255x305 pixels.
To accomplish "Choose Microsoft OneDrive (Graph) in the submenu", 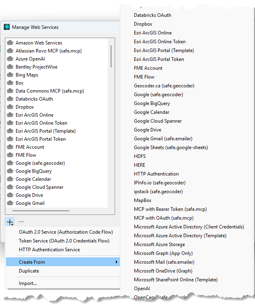I will click(x=163, y=271).
